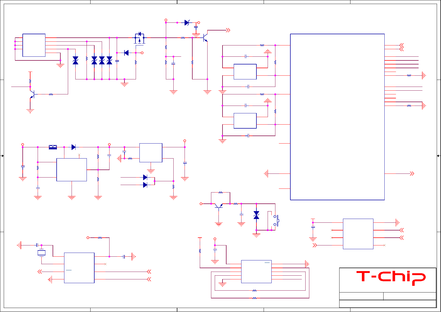441x312 pixels.
Task: Select the largest IC block outline
Action: click(x=337, y=117)
